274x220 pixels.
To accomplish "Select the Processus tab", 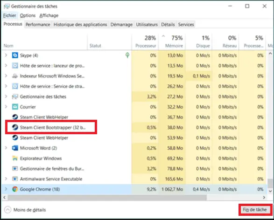I will coord(13,24).
